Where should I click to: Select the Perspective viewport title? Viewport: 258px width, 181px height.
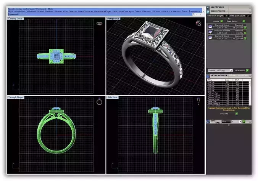click(113, 19)
